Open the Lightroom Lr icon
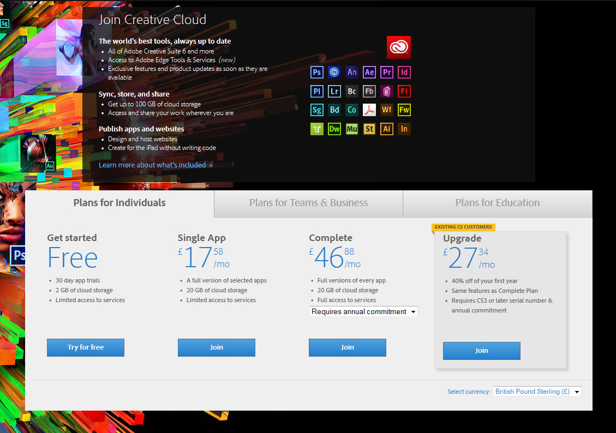 click(334, 92)
